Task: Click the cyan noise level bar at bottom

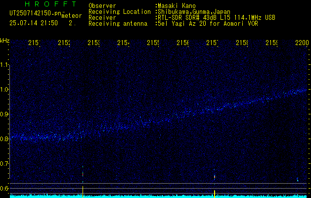Action: pyautogui.click(x=158, y=196)
